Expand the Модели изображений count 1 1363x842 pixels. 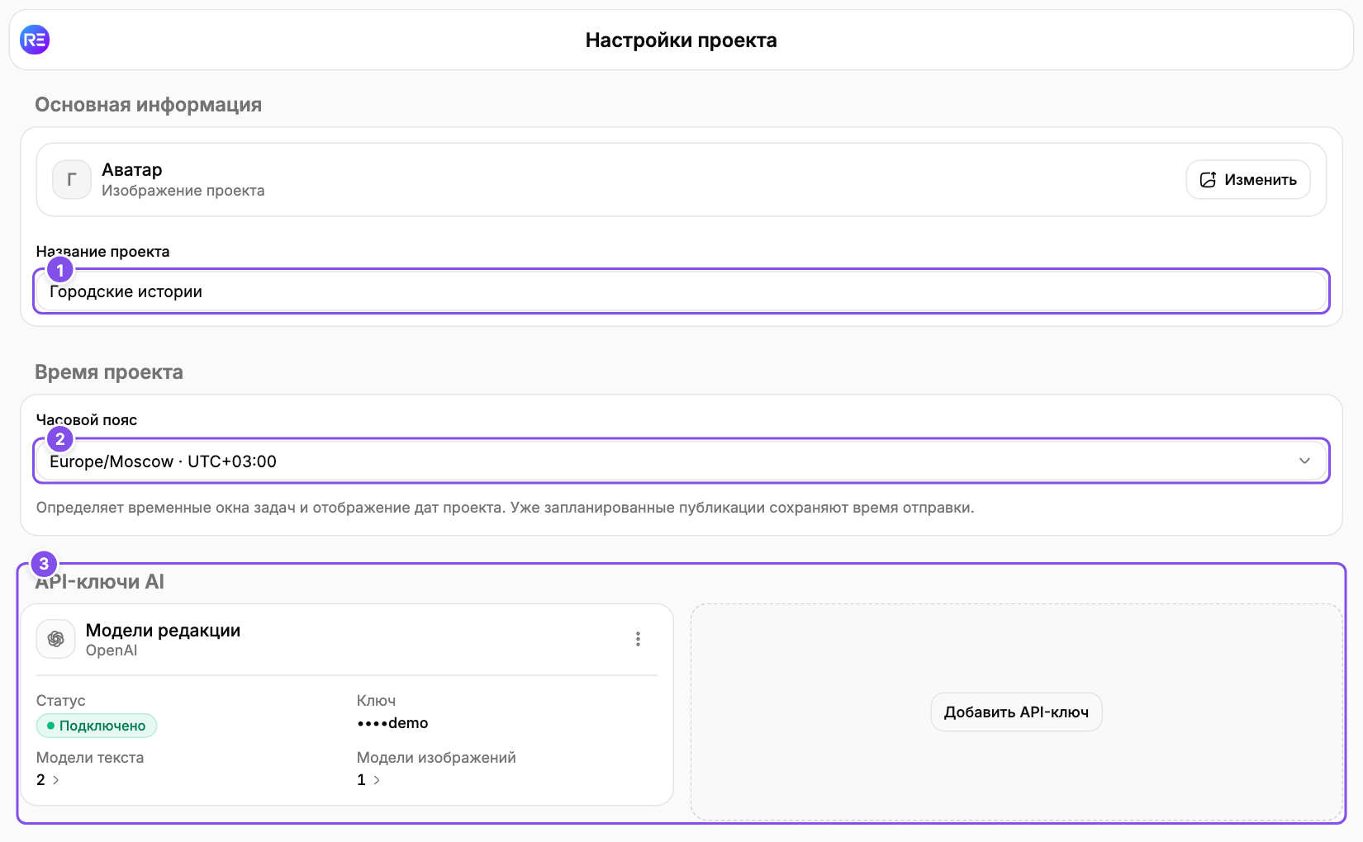coord(368,780)
